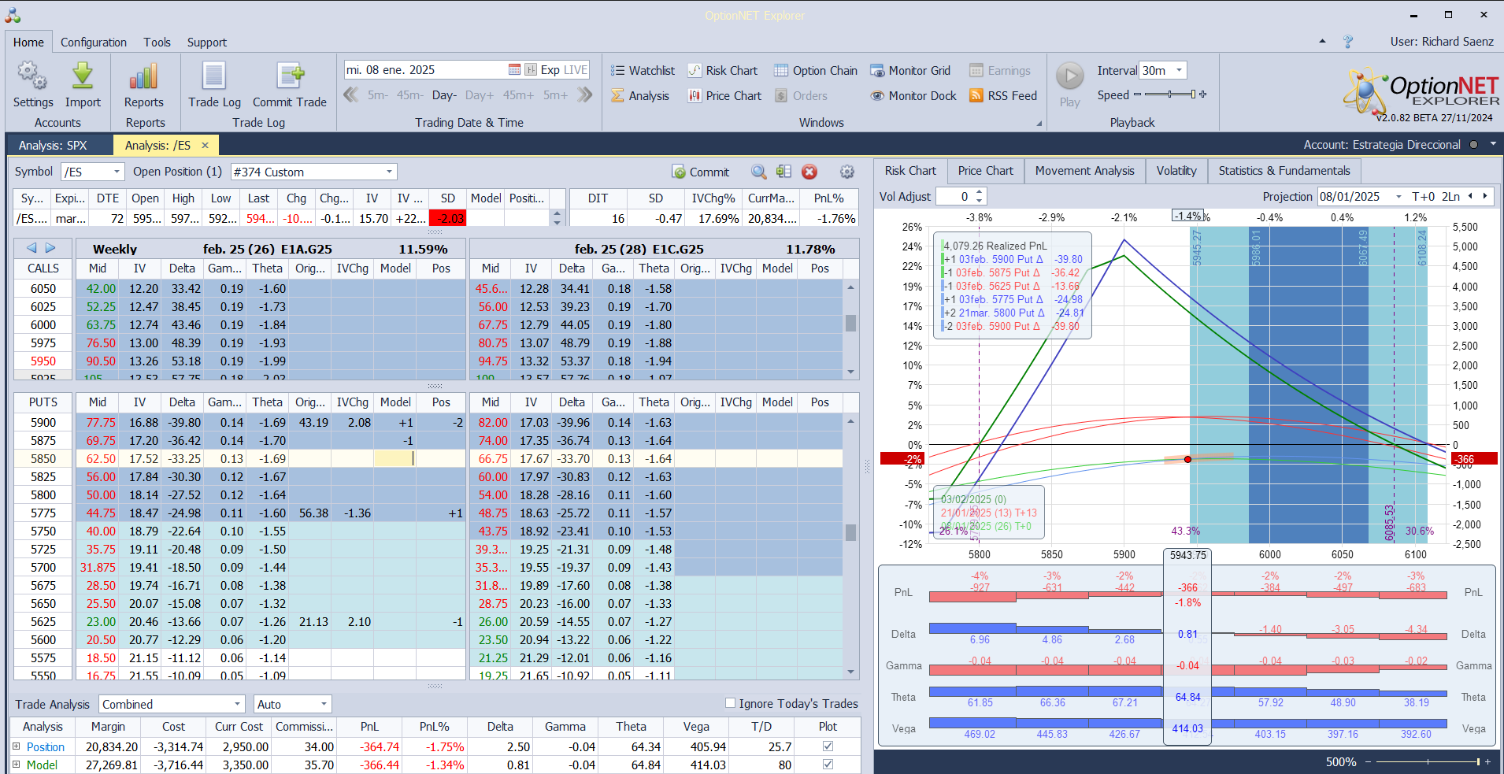Open the Price Chart candlestick window
Viewport: 1504px width, 774px height.
(724, 96)
